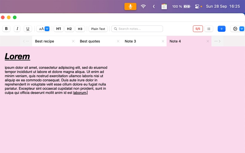Add a new note with plus button
The height and width of the screenshot is (153, 245).
221,29
